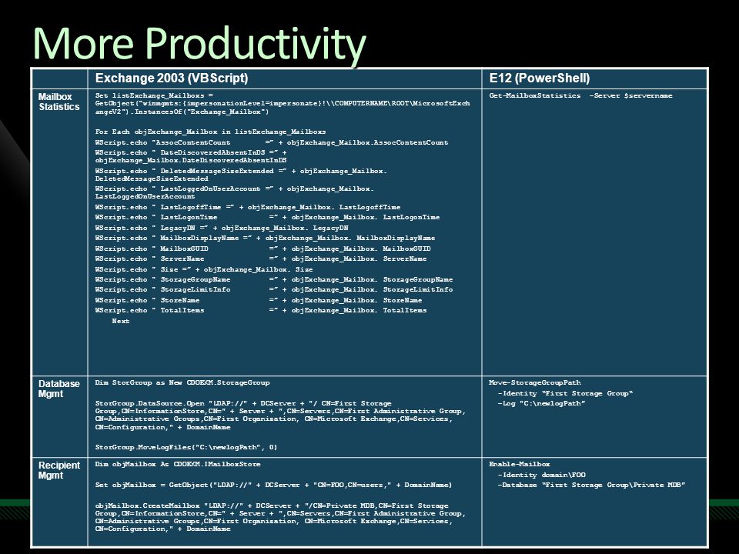
Task: Click the 'objMailbox.CreateMailbox' statement
Action: pos(280,517)
